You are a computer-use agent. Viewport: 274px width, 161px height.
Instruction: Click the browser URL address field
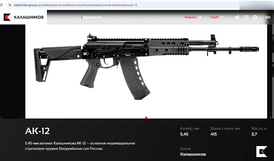(123, 5)
